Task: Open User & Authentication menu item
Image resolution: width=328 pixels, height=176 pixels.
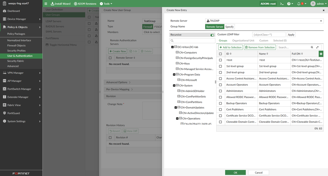Action: (21, 56)
